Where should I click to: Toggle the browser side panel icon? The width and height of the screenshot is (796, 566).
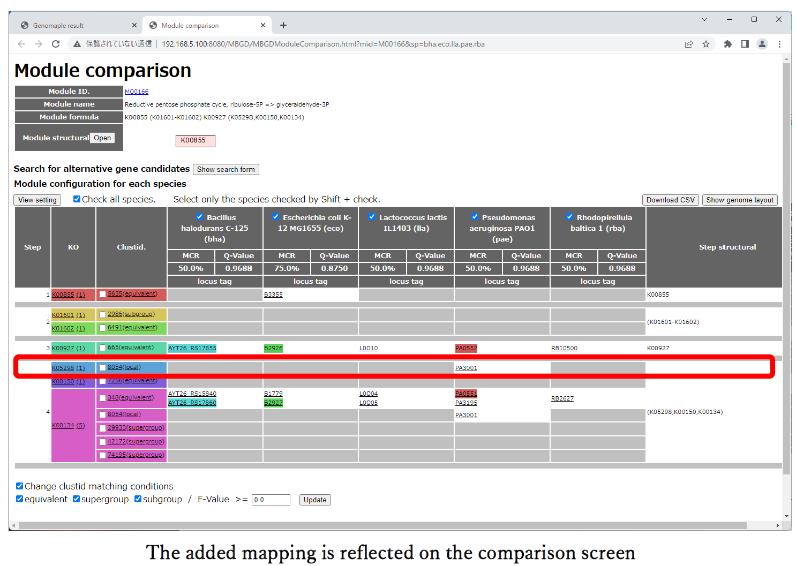click(745, 44)
